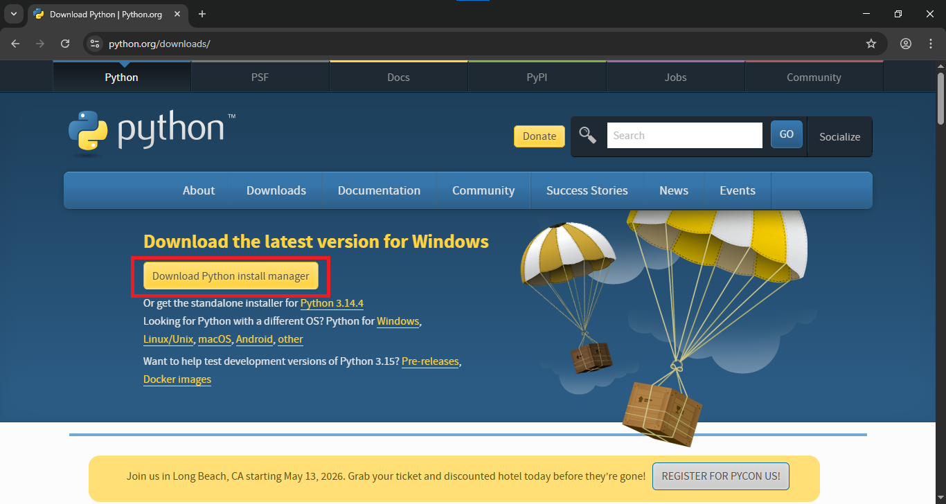The height and width of the screenshot is (504, 946).
Task: Open the Events navigation menu
Action: click(x=738, y=190)
